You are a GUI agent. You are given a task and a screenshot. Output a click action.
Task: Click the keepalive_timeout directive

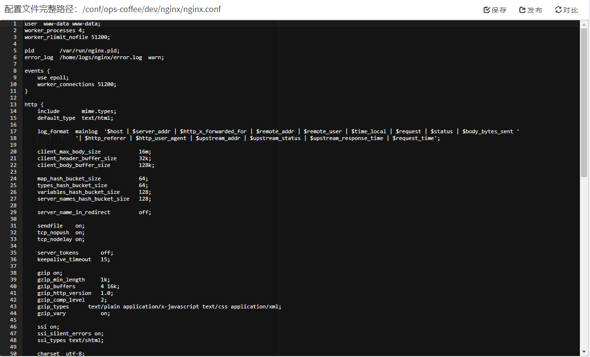(x=64, y=259)
